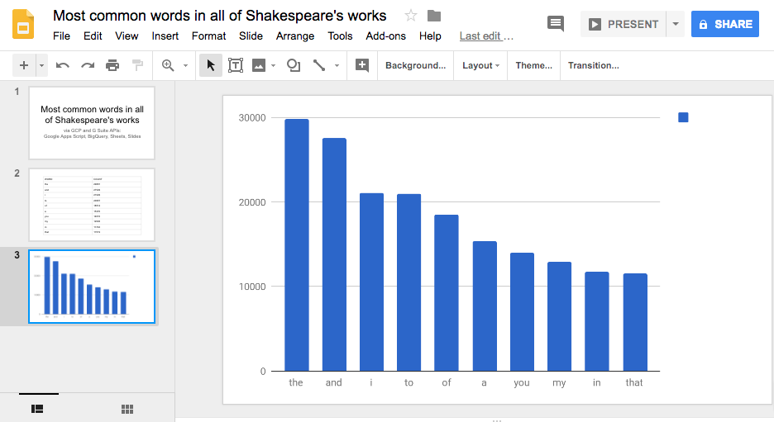The image size is (774, 422).
Task: Open the Last edit history link
Action: [486, 36]
